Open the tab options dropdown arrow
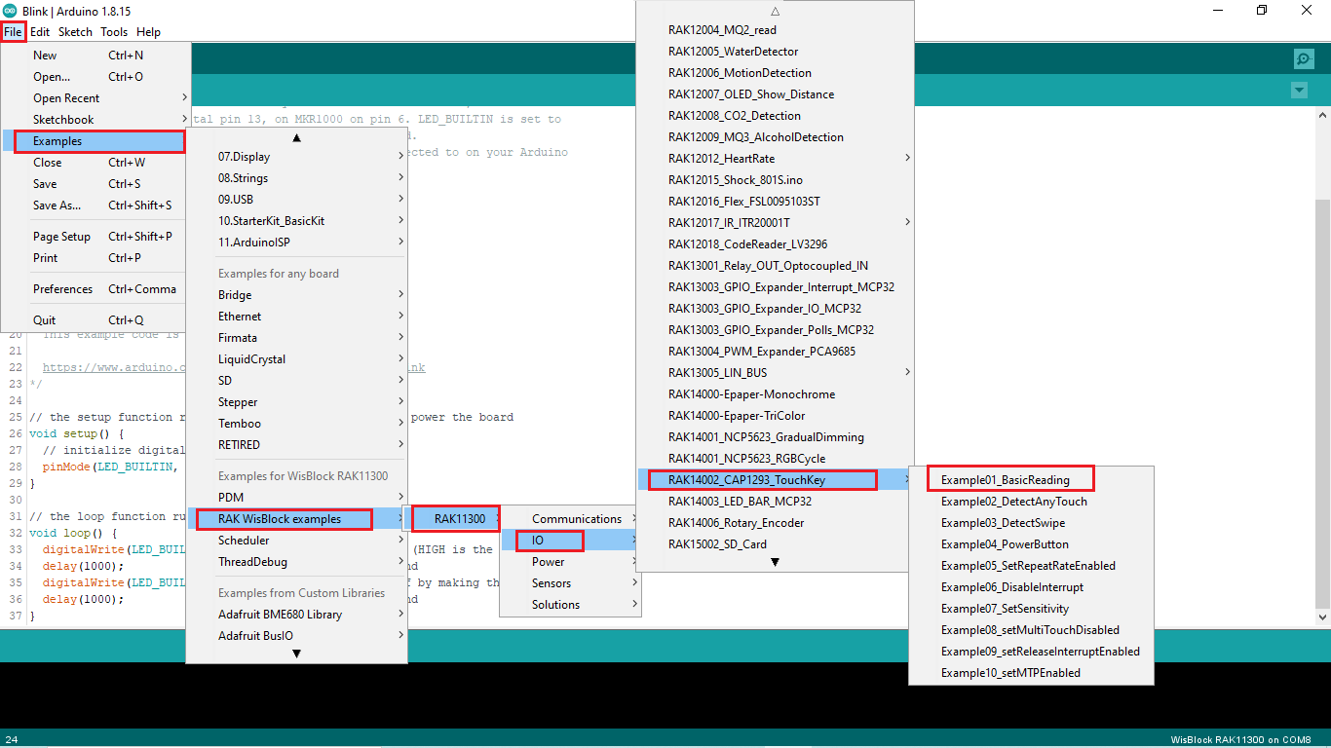The image size is (1331, 748). point(1298,91)
